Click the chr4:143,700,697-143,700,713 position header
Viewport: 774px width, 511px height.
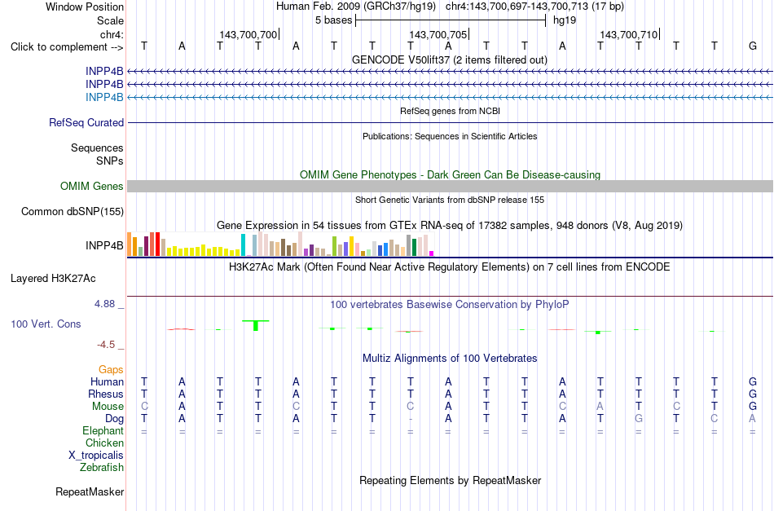click(x=534, y=7)
